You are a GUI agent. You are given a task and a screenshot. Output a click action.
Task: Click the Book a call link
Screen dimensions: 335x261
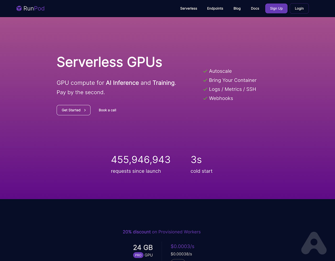(x=107, y=110)
